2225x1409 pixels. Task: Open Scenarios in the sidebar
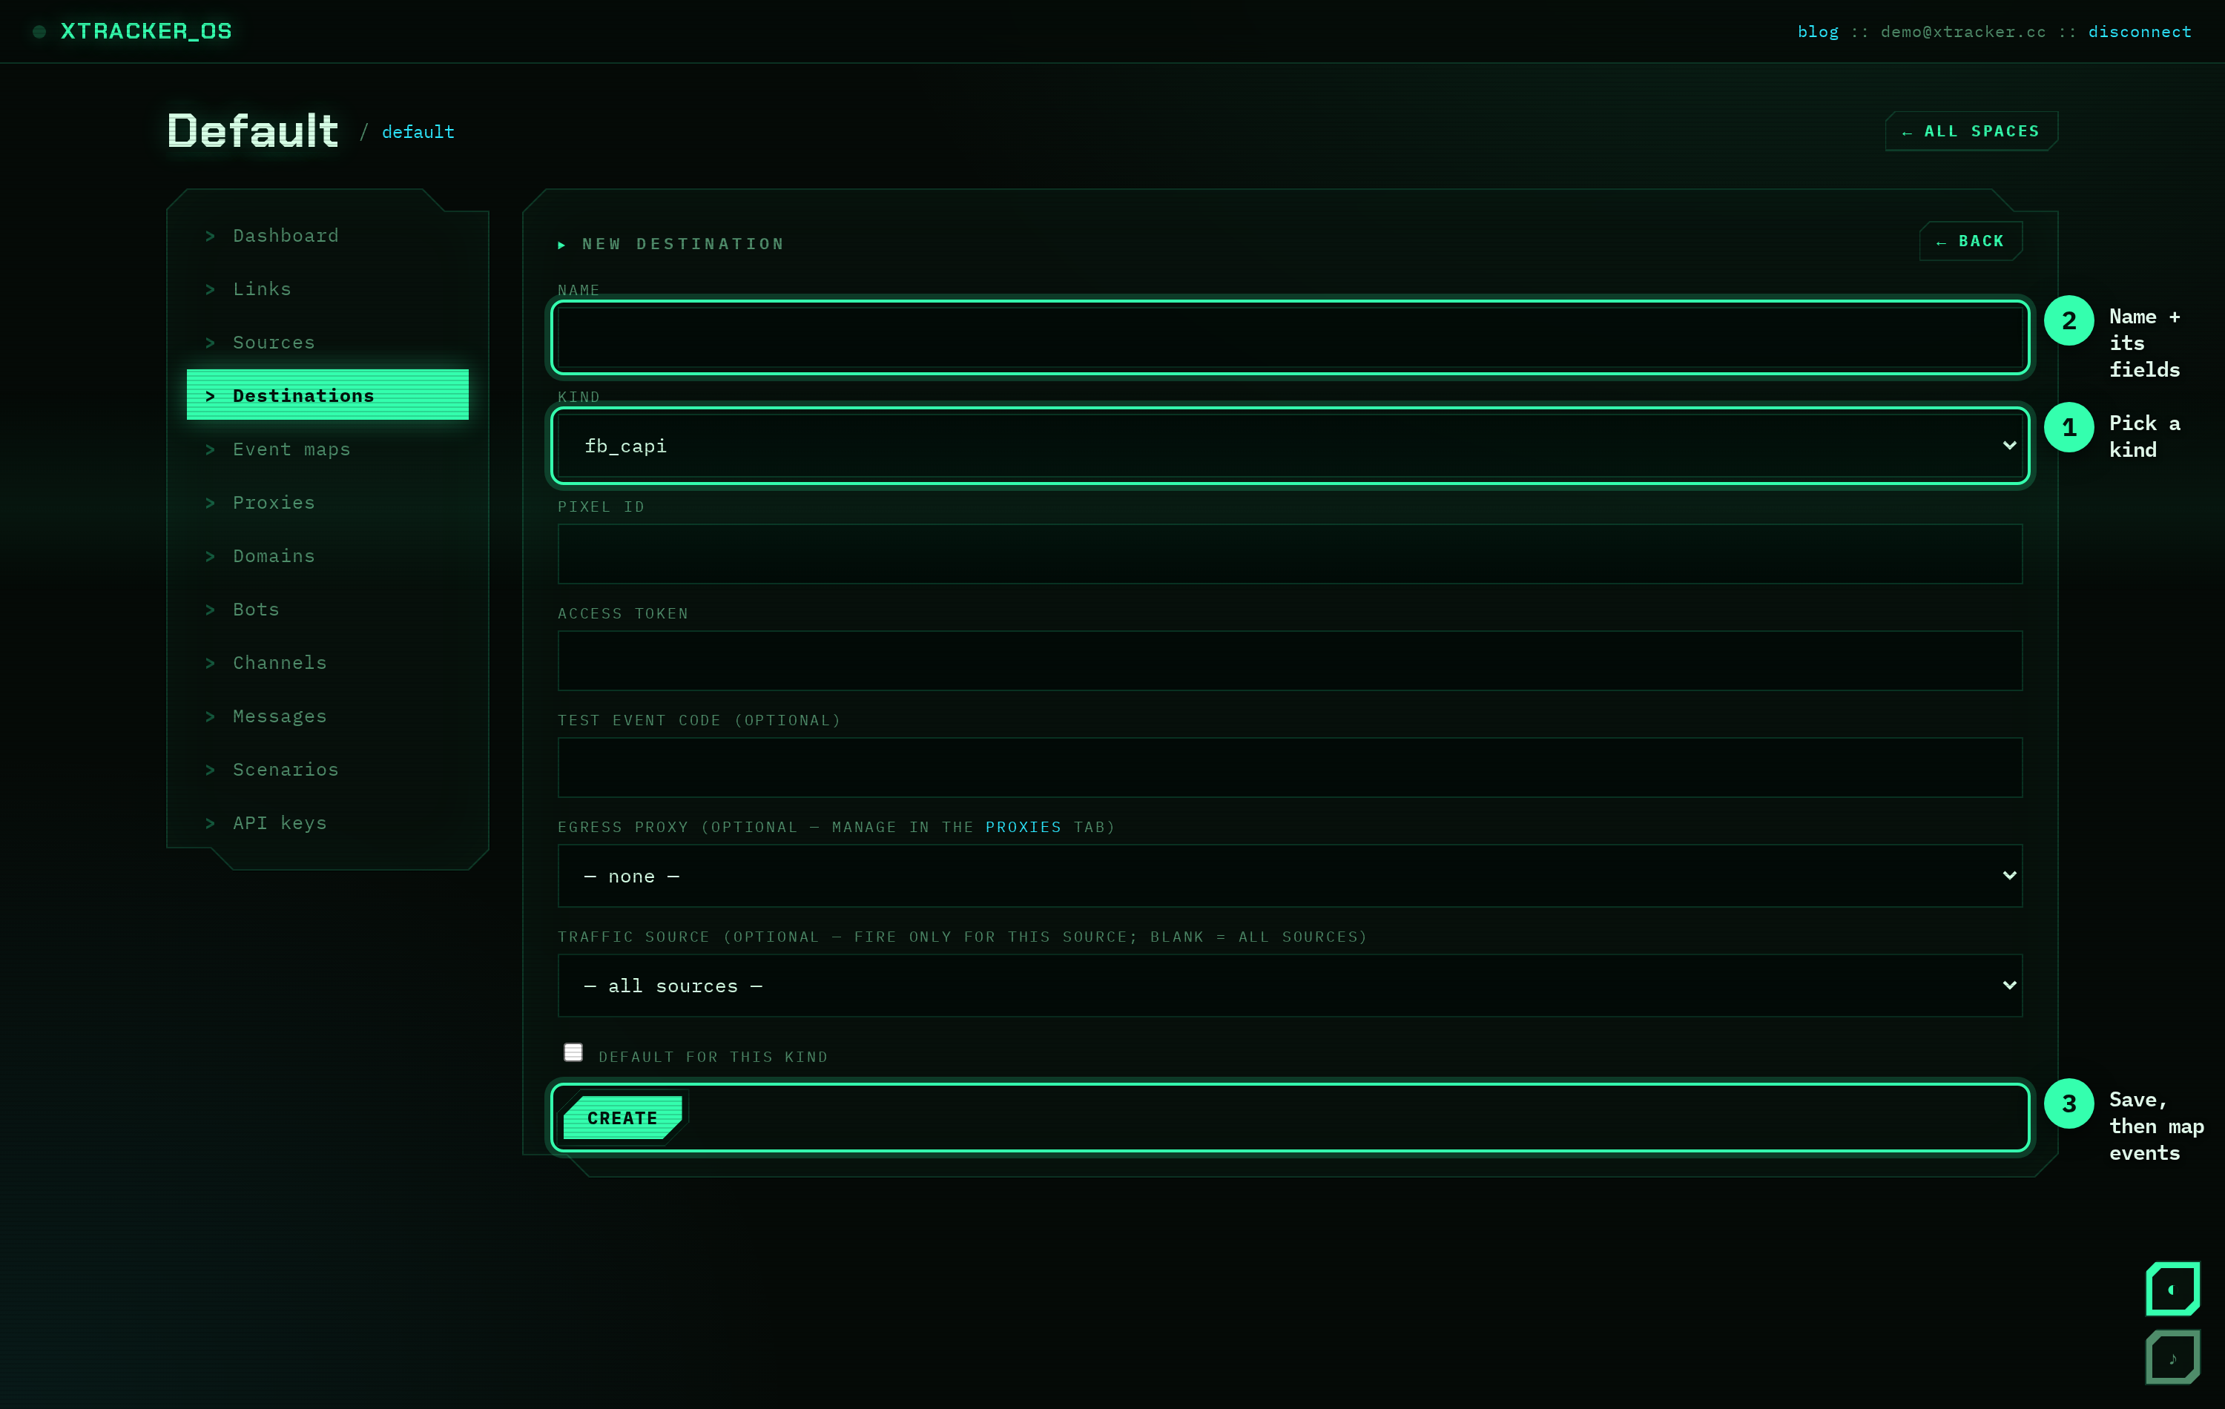click(327, 770)
